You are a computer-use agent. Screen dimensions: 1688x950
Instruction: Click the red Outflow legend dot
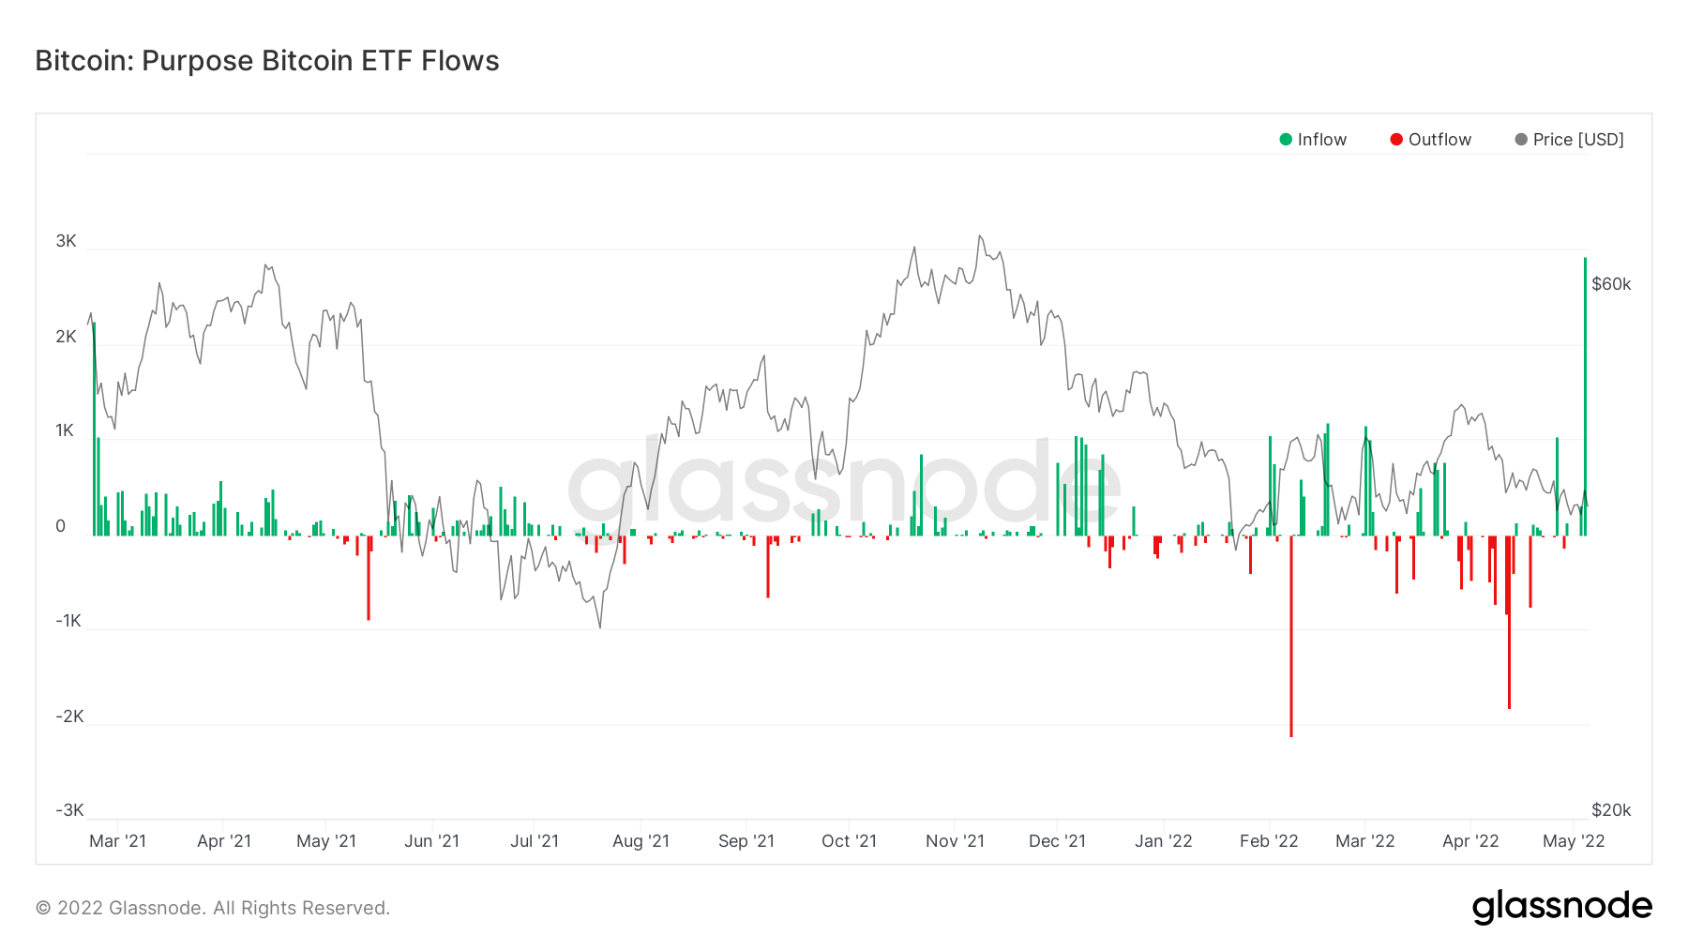click(x=1396, y=140)
